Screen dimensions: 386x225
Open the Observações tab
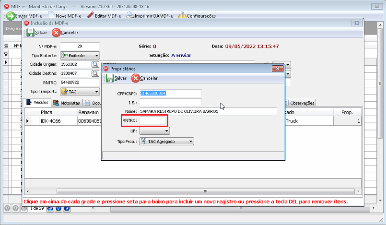click(299, 103)
